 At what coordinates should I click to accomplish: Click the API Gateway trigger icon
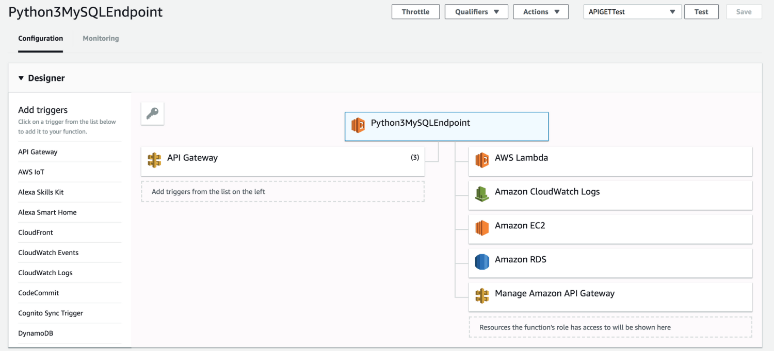click(x=154, y=160)
